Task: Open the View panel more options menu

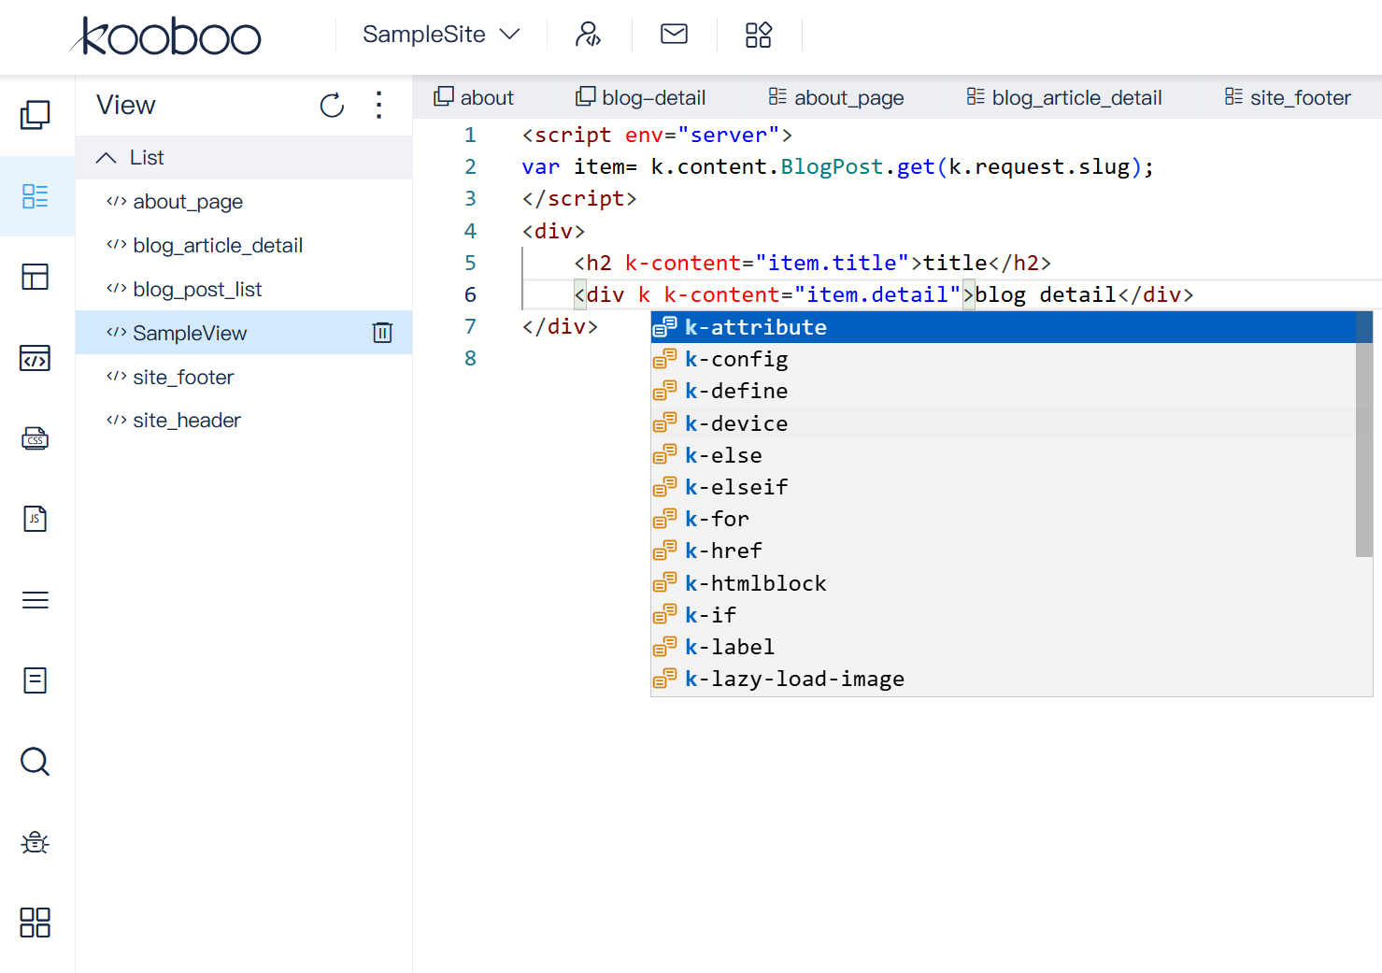Action: click(x=378, y=105)
